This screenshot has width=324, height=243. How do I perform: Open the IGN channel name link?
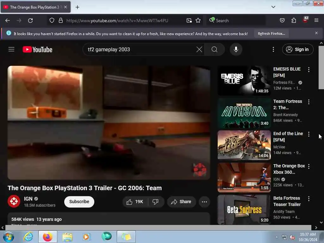pyautogui.click(x=28, y=199)
